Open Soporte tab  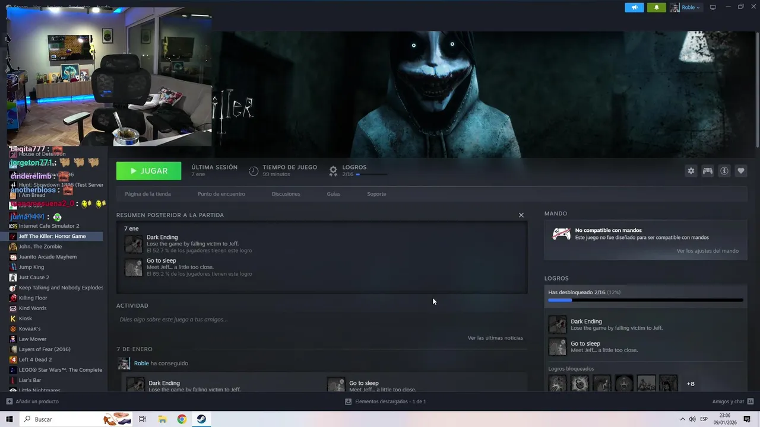[376, 194]
